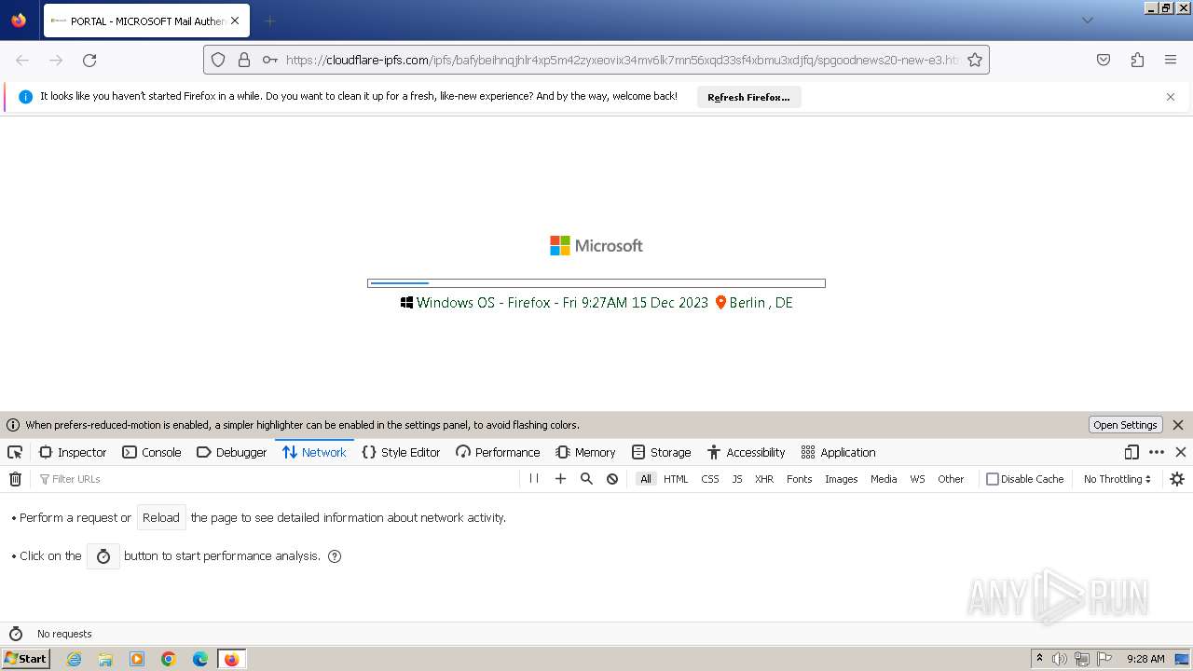1193x671 pixels.
Task: Open the Storage devtools tab
Action: click(661, 452)
